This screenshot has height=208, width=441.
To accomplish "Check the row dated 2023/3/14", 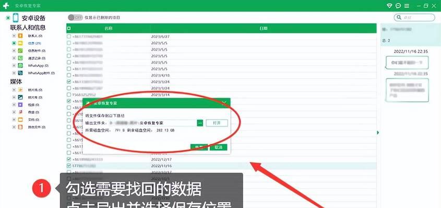I will coord(69,95).
